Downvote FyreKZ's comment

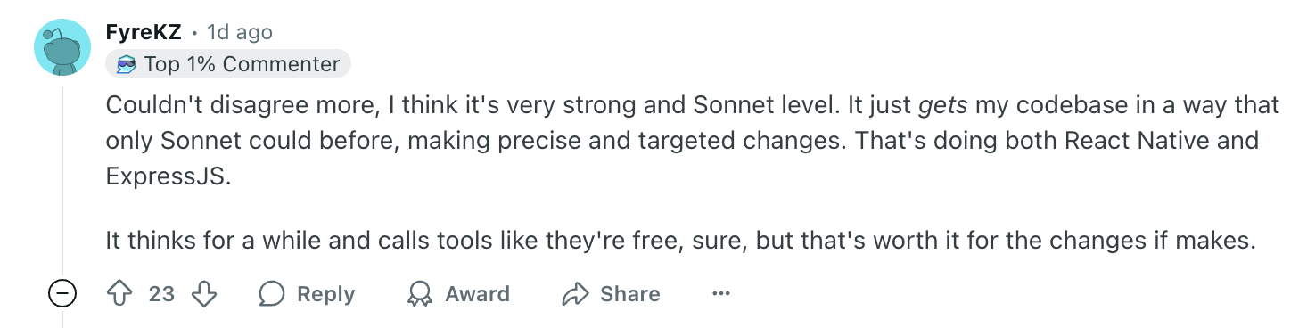coord(205,294)
